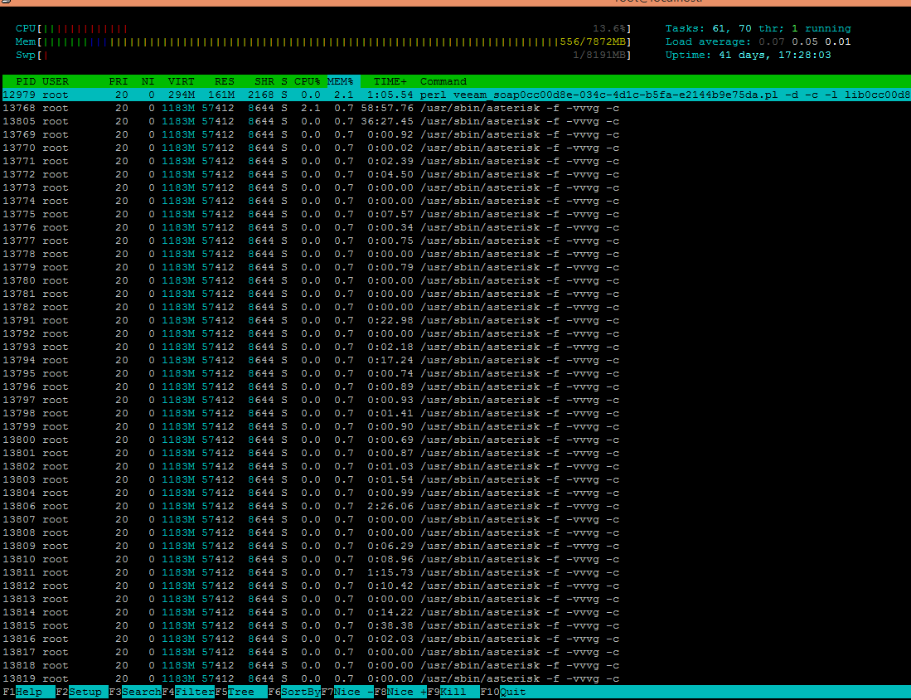
Task: Click the Command column header
Action: (443, 81)
